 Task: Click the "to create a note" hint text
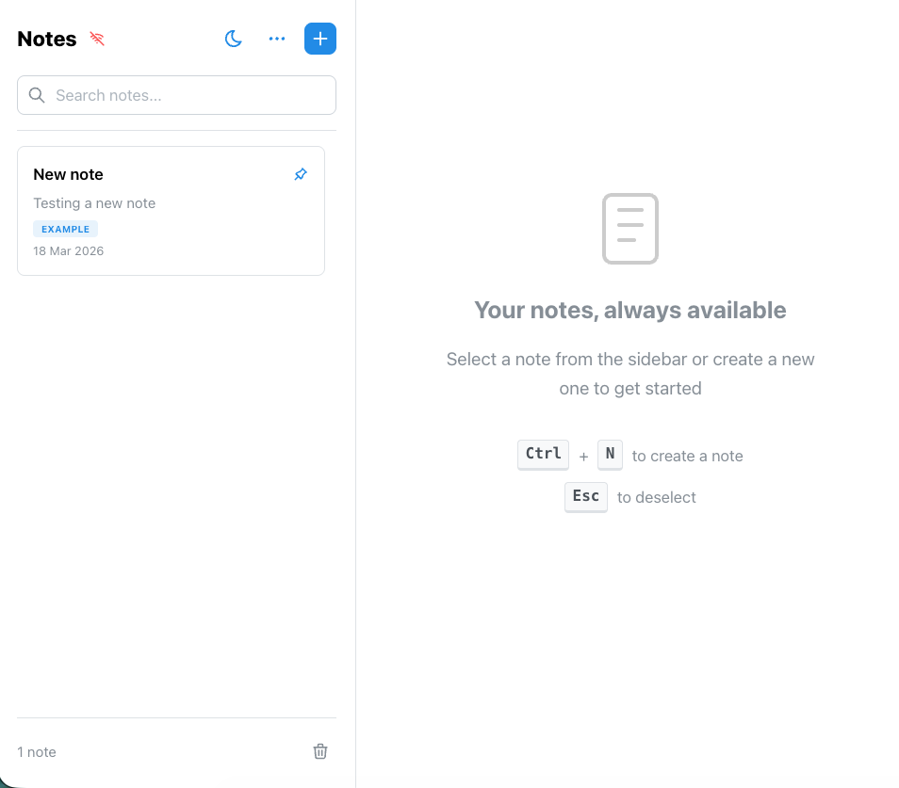(x=687, y=456)
